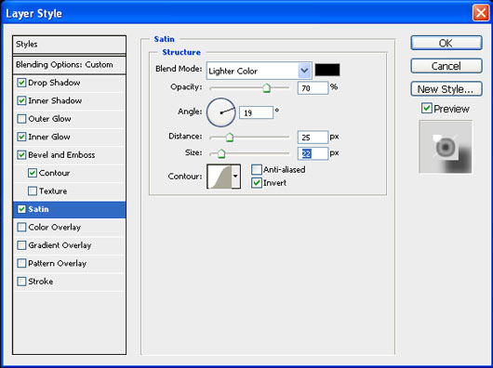Toggle the Inner Shadow checkbox
The image size is (493, 368).
[x=21, y=100]
